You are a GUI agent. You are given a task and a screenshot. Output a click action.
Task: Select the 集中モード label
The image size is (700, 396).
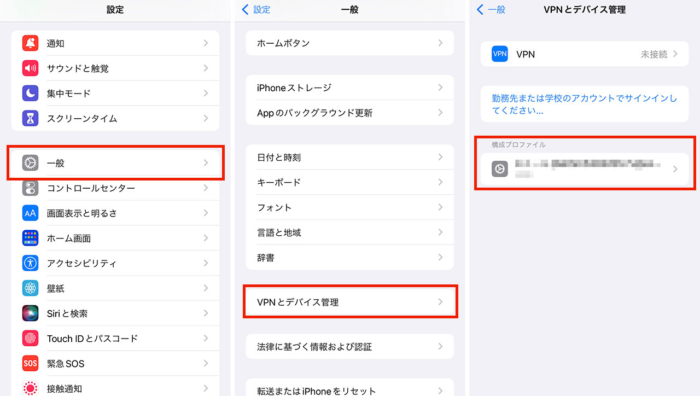coord(68,94)
